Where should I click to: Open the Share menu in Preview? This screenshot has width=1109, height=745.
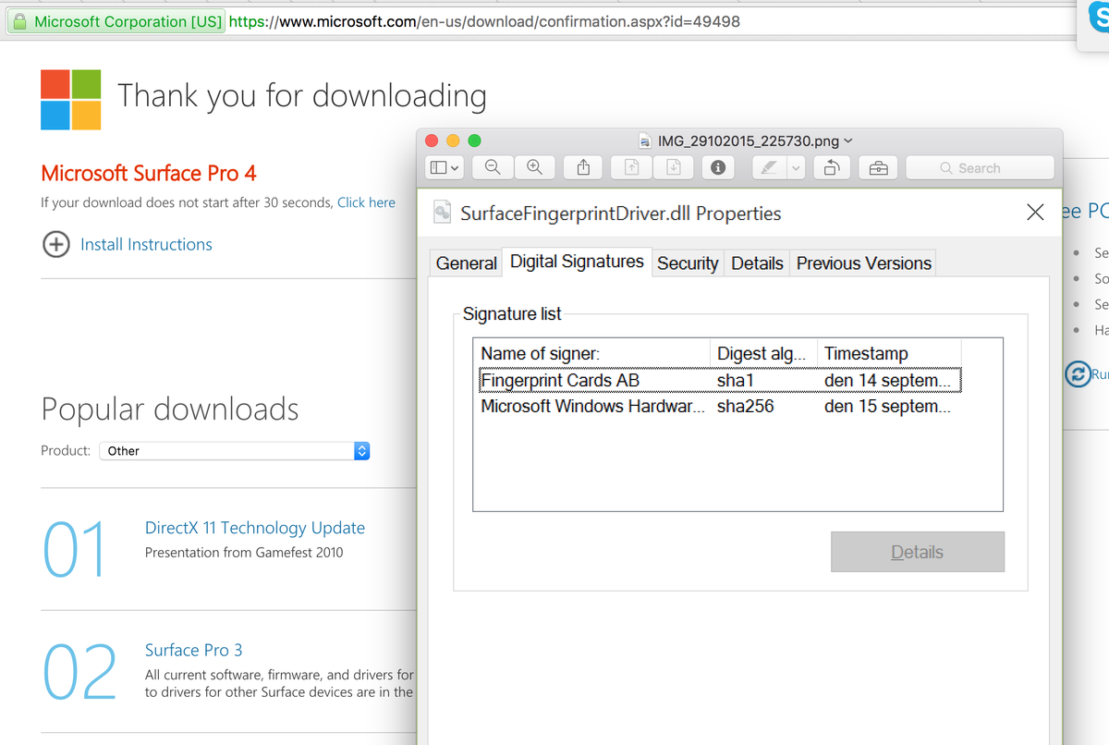[x=583, y=167]
